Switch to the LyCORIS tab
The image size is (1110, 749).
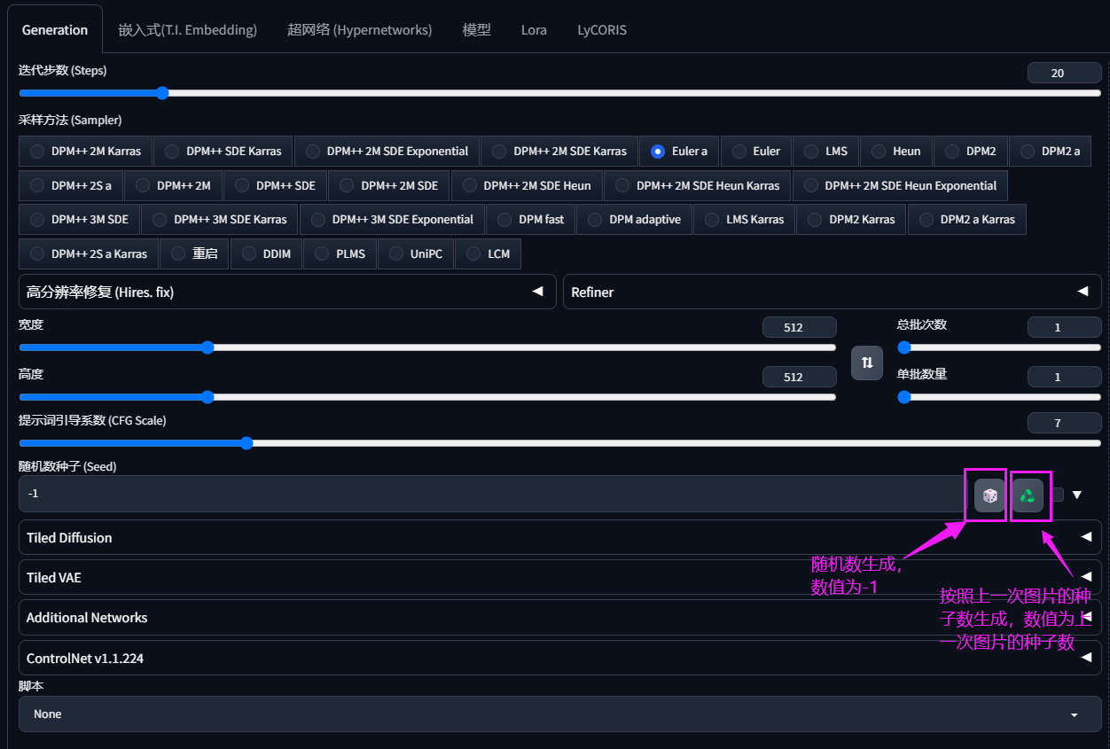coord(602,30)
